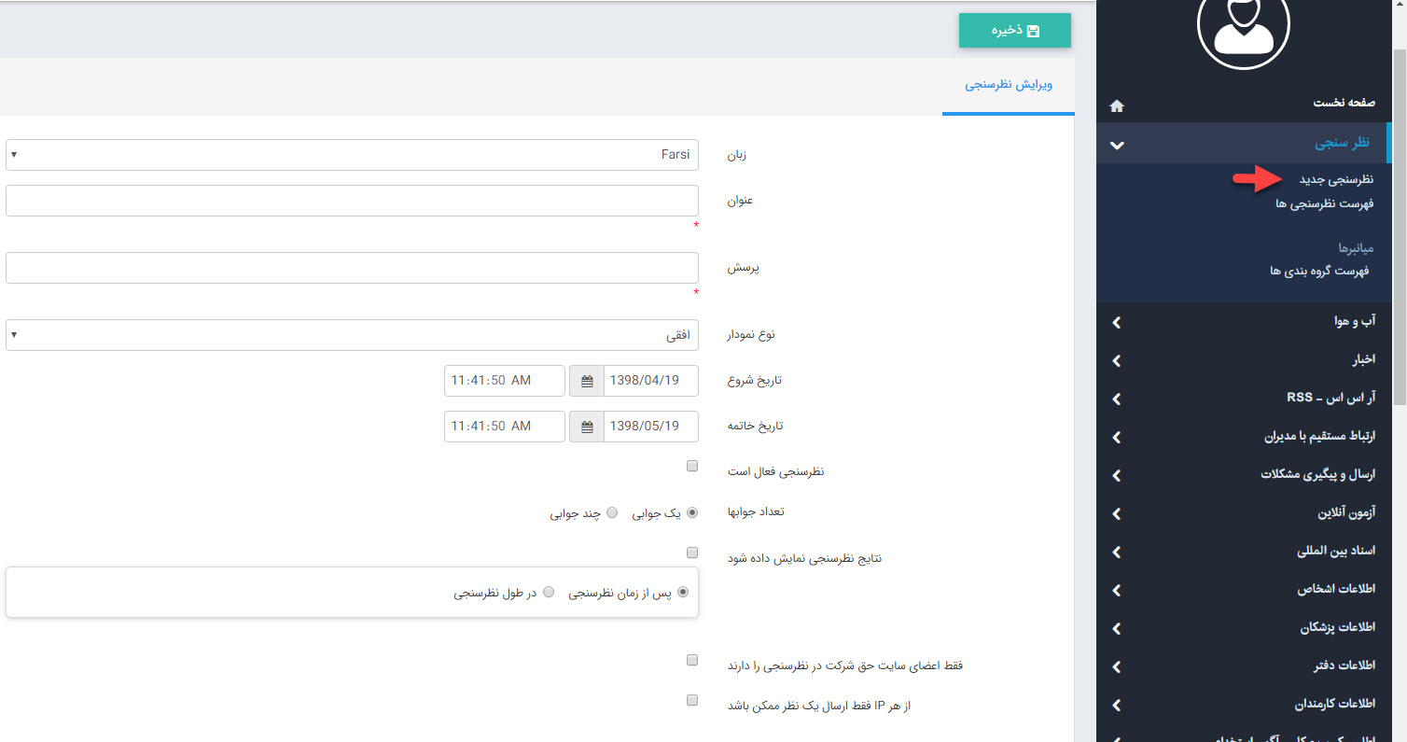
Task: Open the start date calendar icon
Action: pos(587,381)
